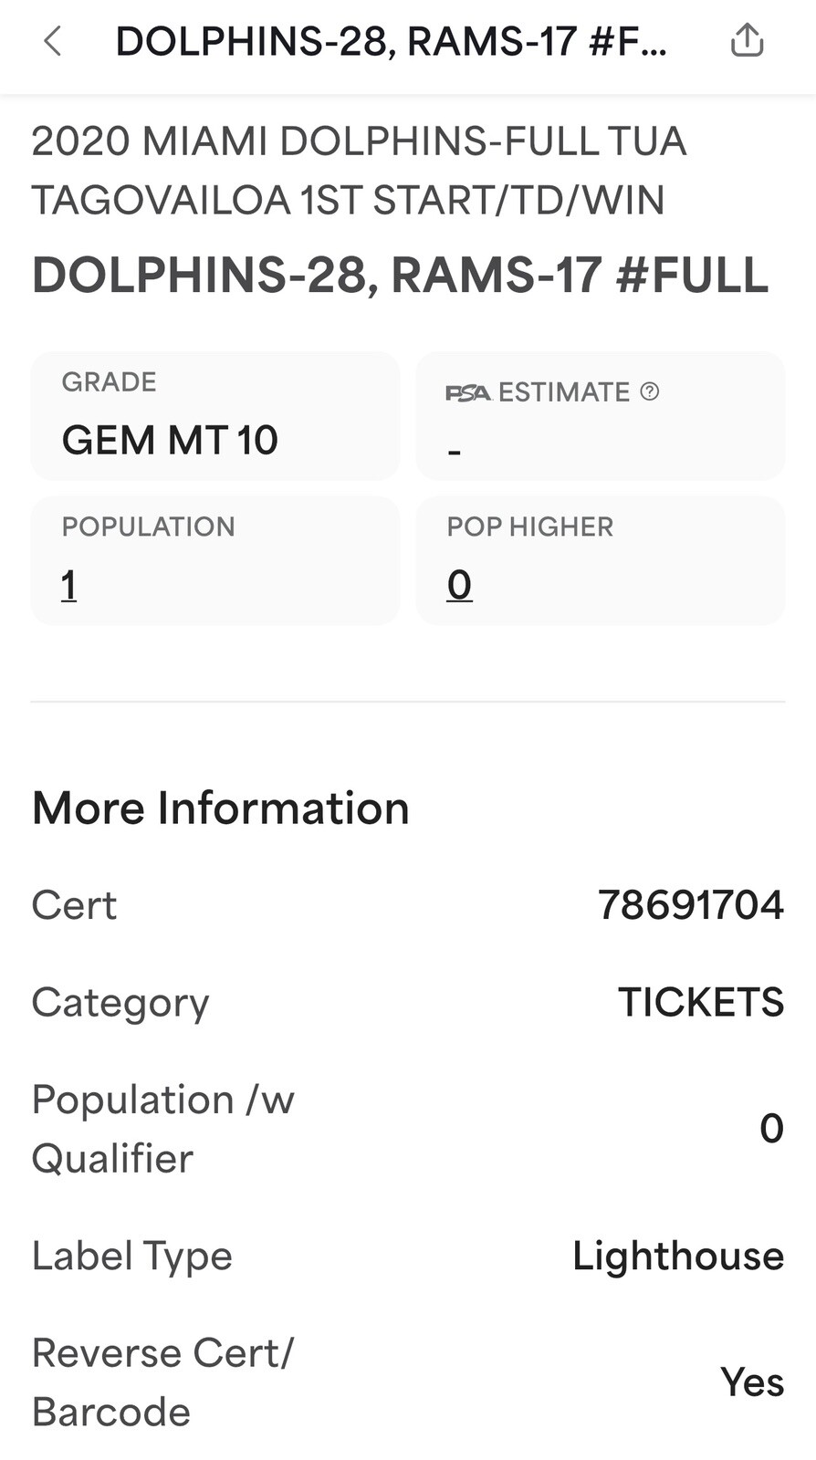The image size is (816, 1460).
Task: Tap the TICKETS category value
Action: click(701, 1002)
